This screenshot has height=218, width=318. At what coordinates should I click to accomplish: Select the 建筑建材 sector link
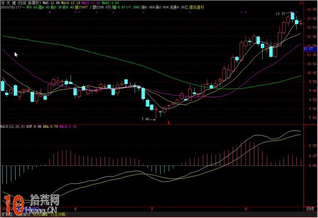(208, 7)
